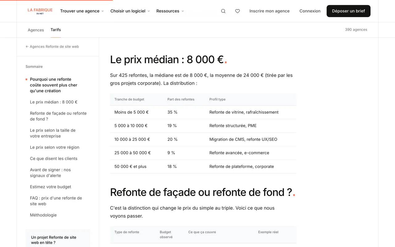This screenshot has width=395, height=247.
Task: Expand the Choisir un logiciel menu
Action: tap(130, 11)
